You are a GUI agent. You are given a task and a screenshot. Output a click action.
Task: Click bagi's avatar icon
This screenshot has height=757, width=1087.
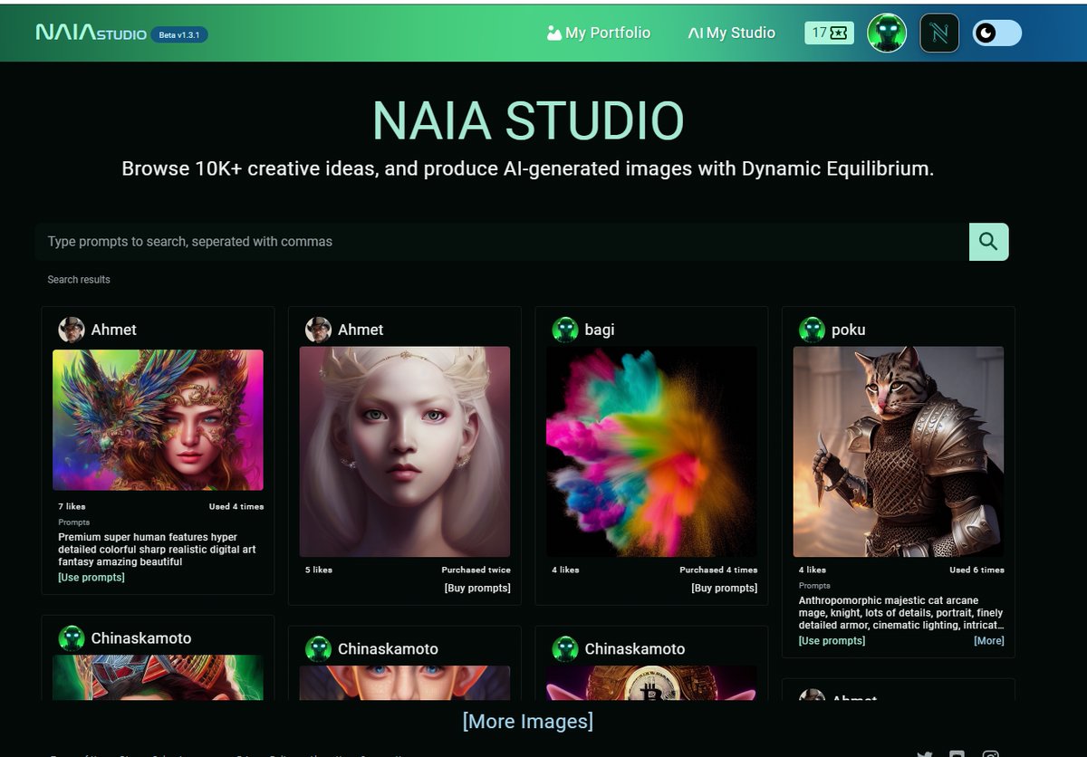565,330
